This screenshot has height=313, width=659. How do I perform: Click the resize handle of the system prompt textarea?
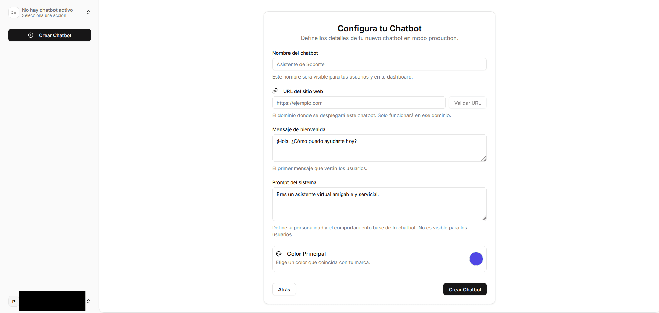pyautogui.click(x=484, y=218)
